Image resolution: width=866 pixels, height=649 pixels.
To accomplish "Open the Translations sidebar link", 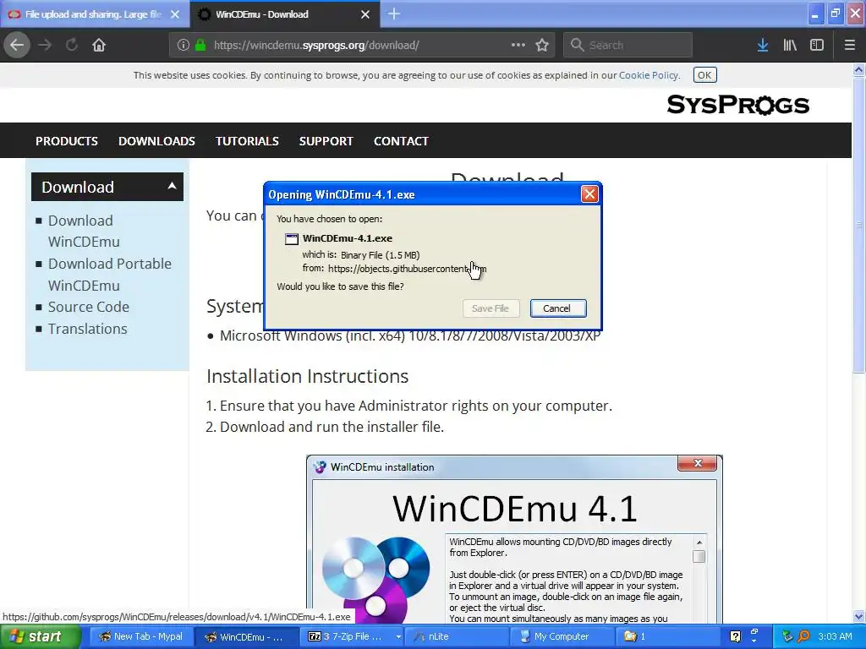I will pos(87,329).
